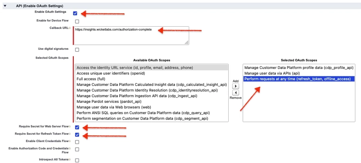Select Full access (full) scope
Image resolution: width=361 pixels, height=163 pixels.
91,79
